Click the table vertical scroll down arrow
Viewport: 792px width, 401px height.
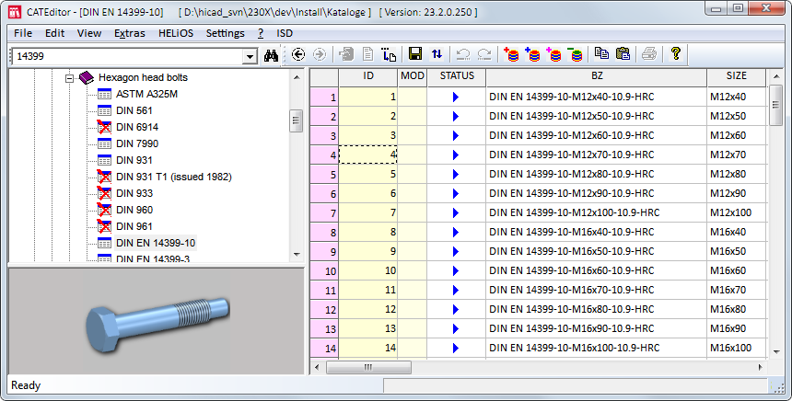pyautogui.click(x=775, y=352)
